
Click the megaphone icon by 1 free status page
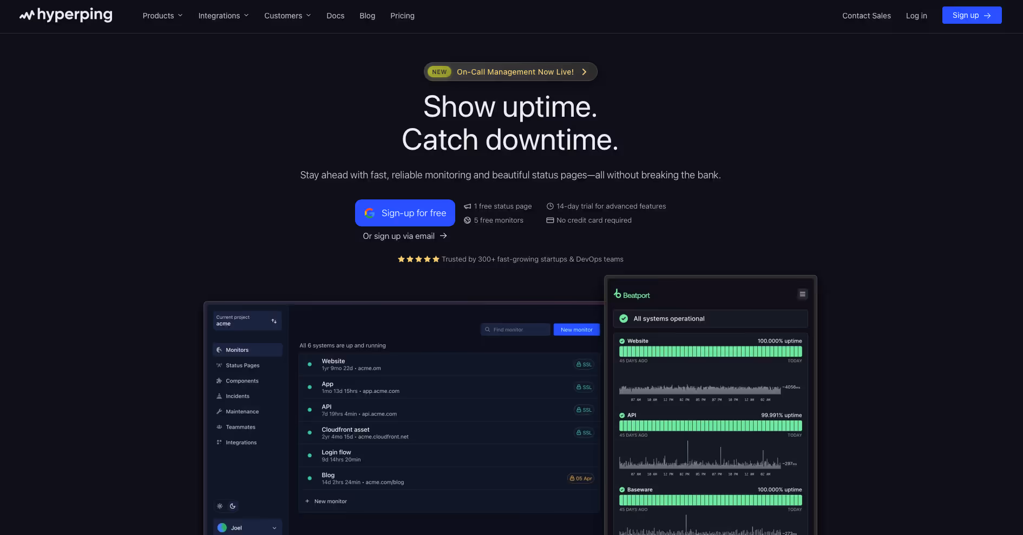tap(467, 206)
